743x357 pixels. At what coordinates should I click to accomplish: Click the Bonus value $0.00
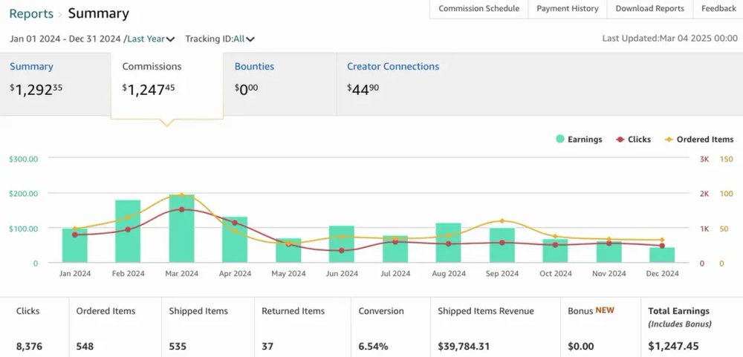tap(580, 347)
